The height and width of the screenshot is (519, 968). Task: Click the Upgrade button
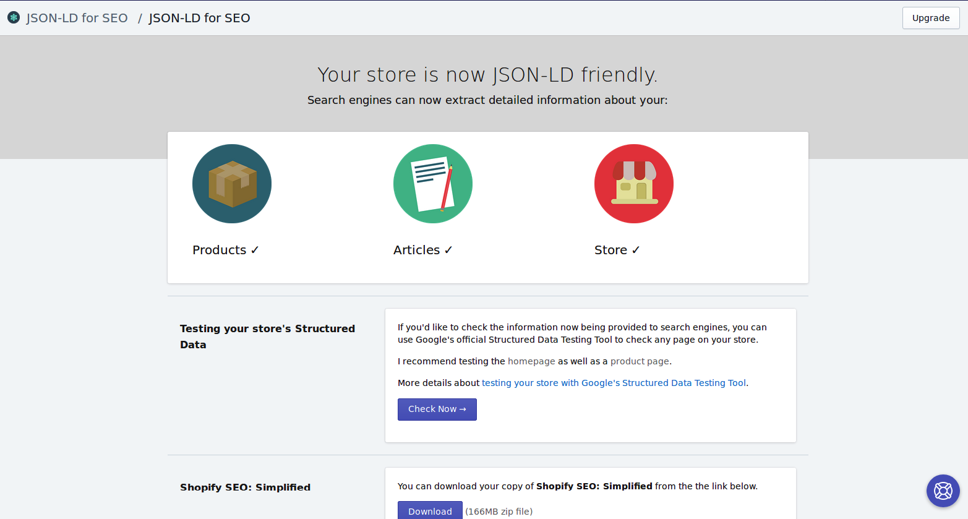pyautogui.click(x=930, y=17)
